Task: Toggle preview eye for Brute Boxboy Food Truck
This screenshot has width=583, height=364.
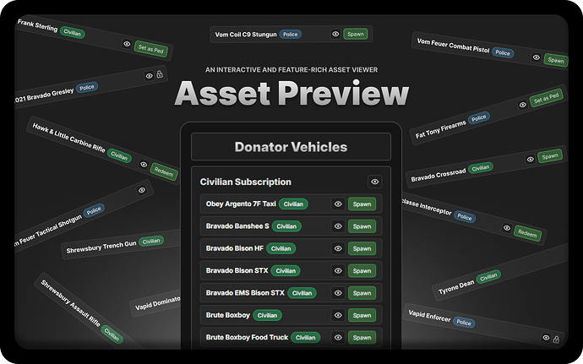Action: click(x=338, y=338)
